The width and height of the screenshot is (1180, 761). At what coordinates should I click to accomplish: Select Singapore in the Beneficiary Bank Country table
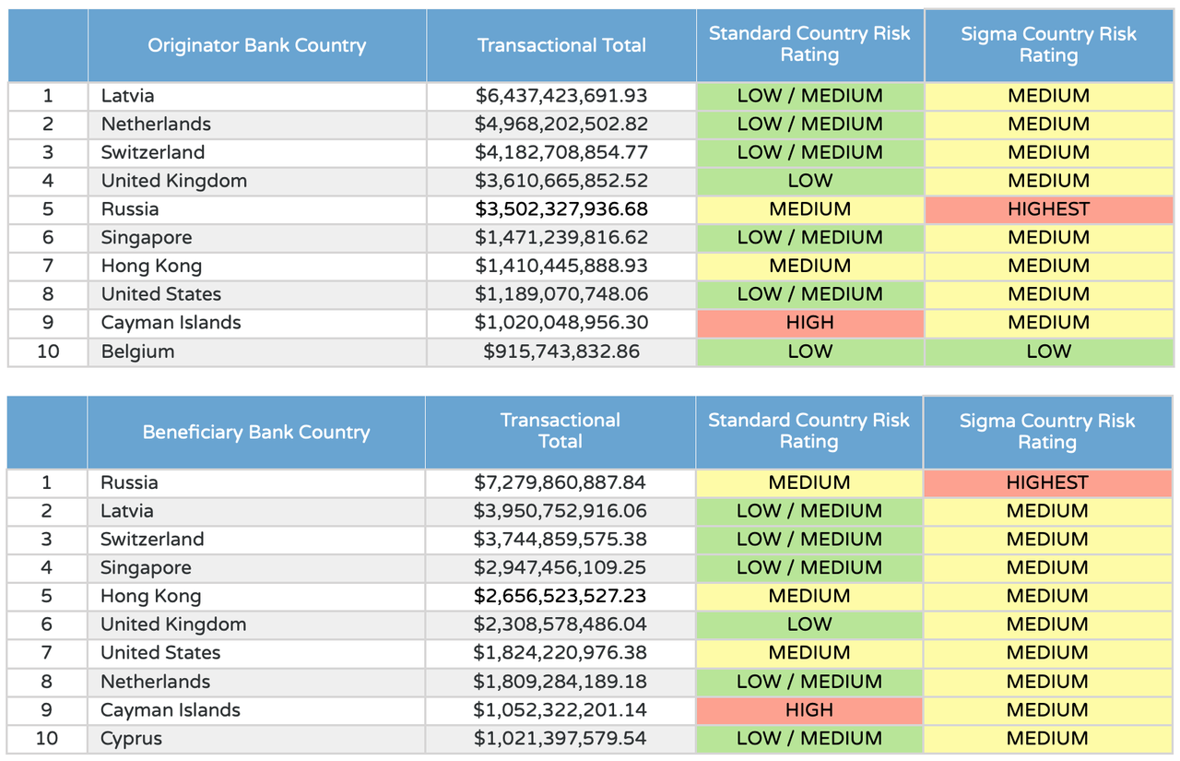click(x=256, y=568)
